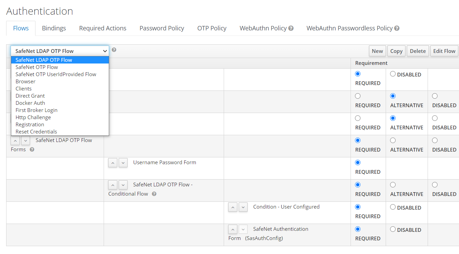Set SafeNet Authentication Form to DISABLED
This screenshot has height=254, width=459.
click(393, 229)
